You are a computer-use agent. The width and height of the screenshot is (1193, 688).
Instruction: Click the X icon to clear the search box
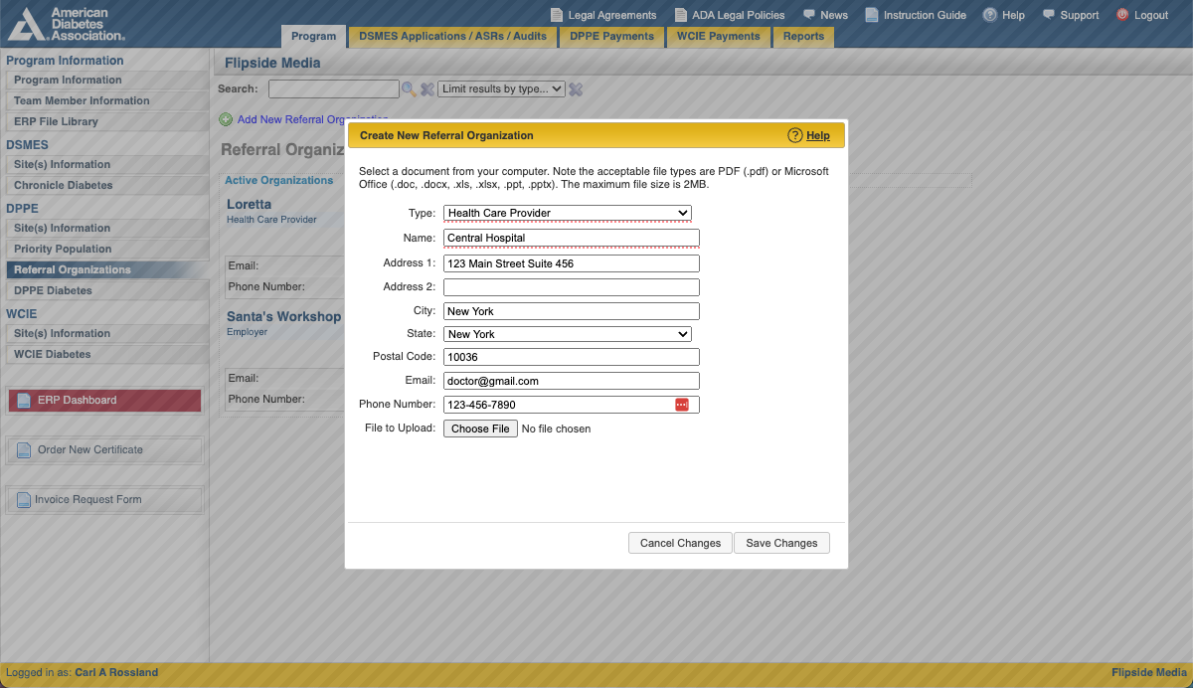(x=426, y=88)
